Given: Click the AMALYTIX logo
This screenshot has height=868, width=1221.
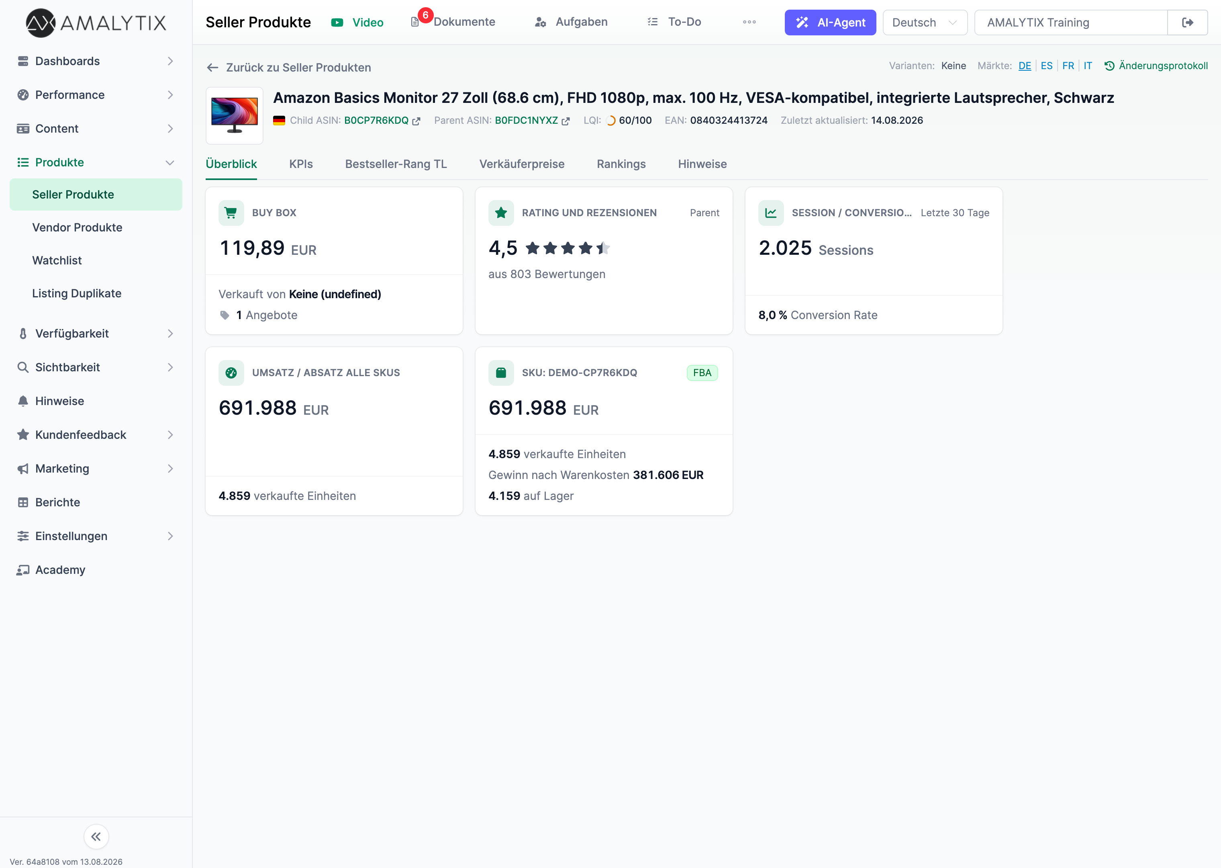Looking at the screenshot, I should pos(96,23).
